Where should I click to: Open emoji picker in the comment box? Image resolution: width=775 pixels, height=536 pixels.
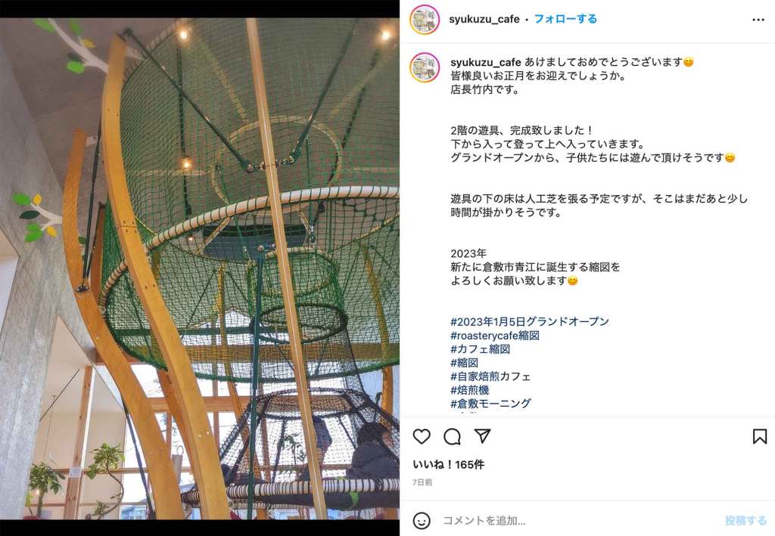click(422, 521)
